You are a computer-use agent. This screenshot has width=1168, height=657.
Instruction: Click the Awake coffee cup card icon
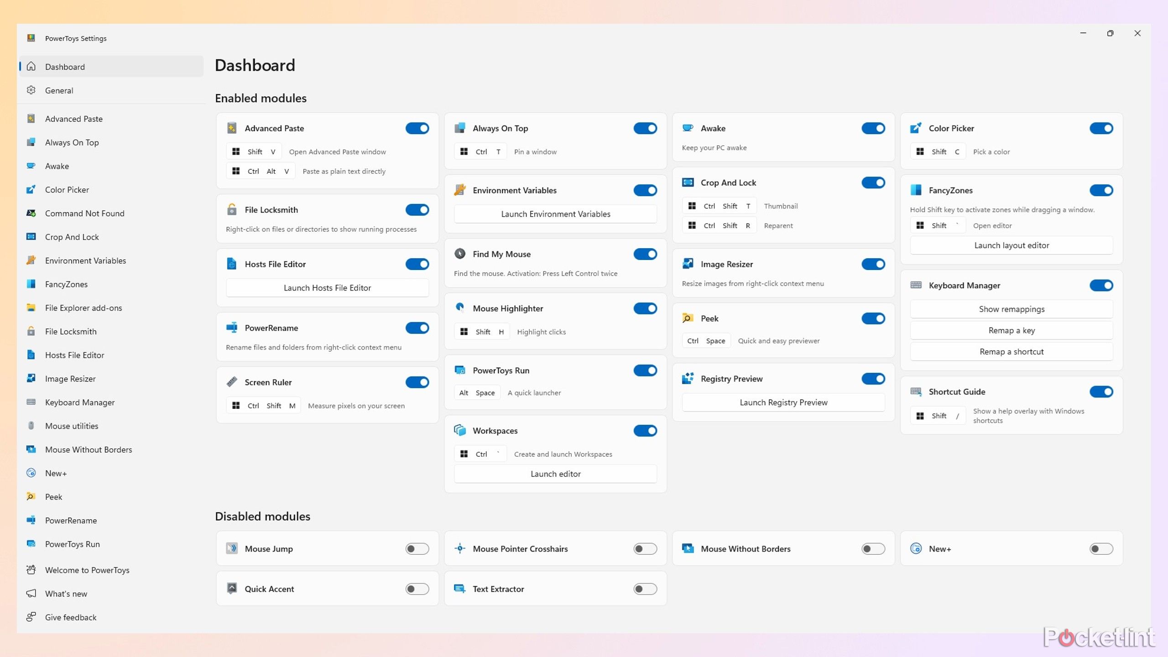[688, 128]
